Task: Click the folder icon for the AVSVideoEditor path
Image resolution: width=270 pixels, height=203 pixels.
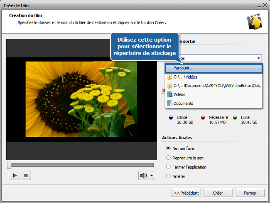Action: (x=169, y=86)
